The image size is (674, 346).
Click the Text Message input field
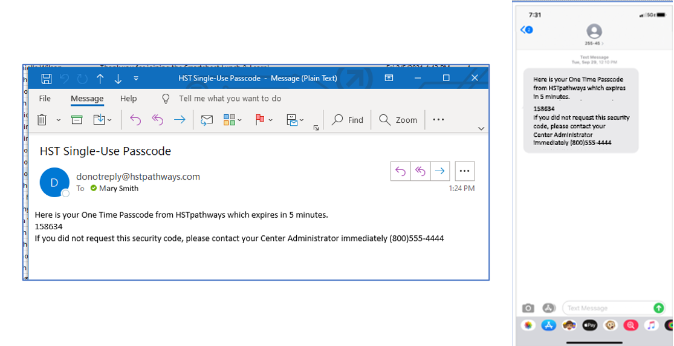[608, 308]
